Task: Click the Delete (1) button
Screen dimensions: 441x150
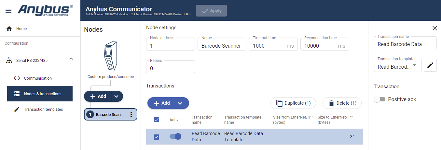Action: [342, 103]
